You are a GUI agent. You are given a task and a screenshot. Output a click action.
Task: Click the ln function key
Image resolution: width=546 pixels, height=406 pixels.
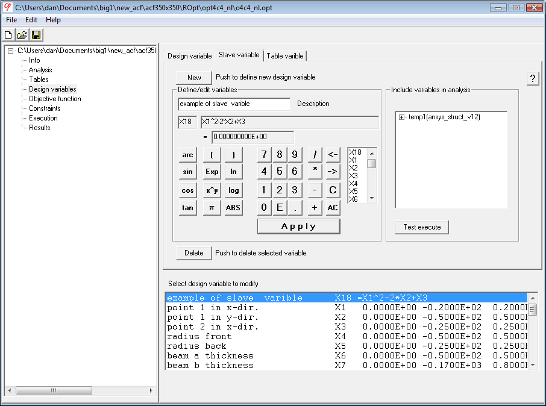click(x=233, y=172)
